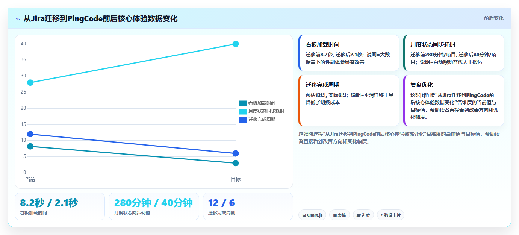The width and height of the screenshot is (519, 235).
Task: Click the 进度 tag
Action: 363,215
